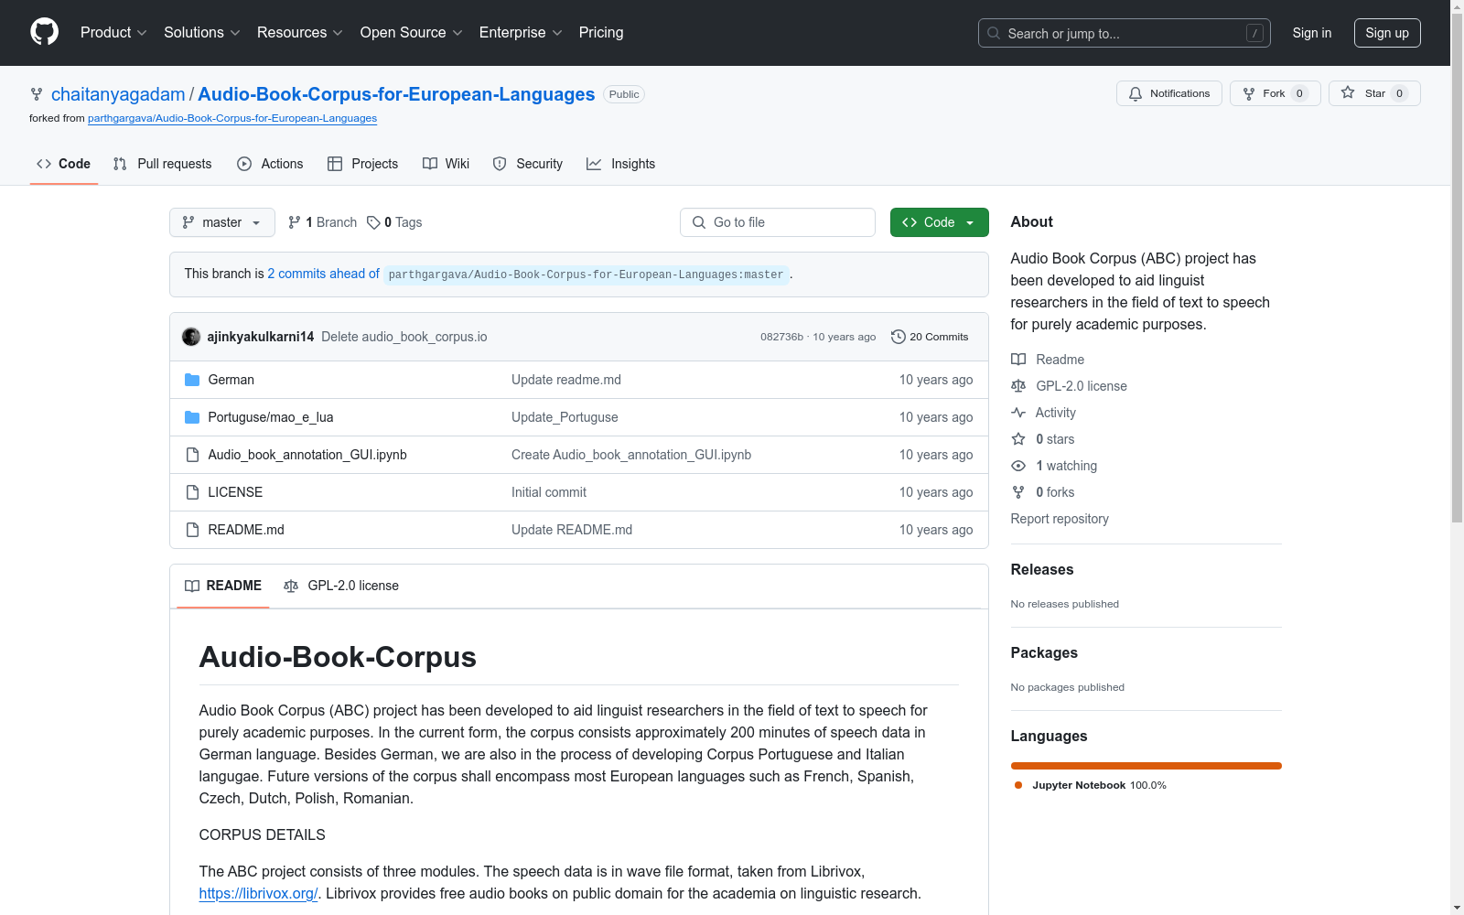This screenshot has width=1464, height=915.
Task: Click the 2 commits ahead of link
Action: pyautogui.click(x=323, y=274)
